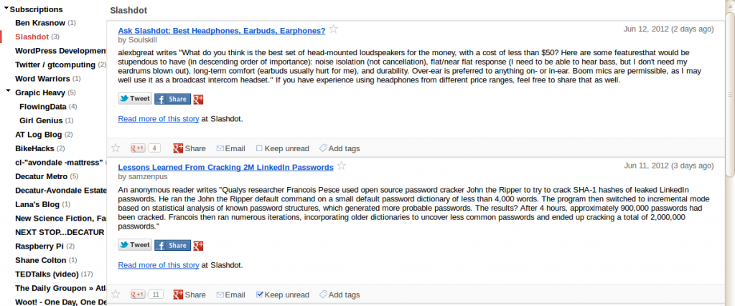The width and height of the screenshot is (735, 306).
Task: Collapse the Grapic Heavy folder
Action: tap(8, 91)
